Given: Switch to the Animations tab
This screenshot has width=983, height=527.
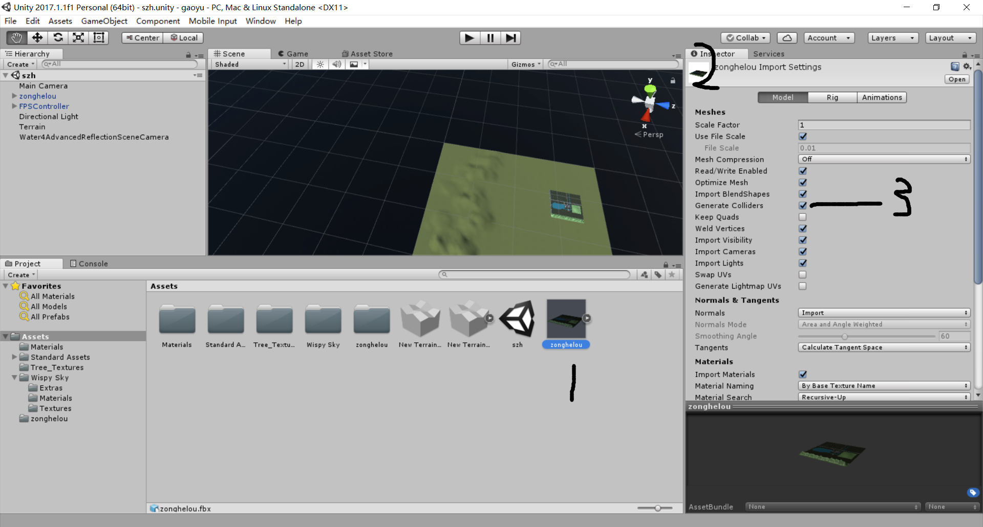Looking at the screenshot, I should tap(882, 97).
